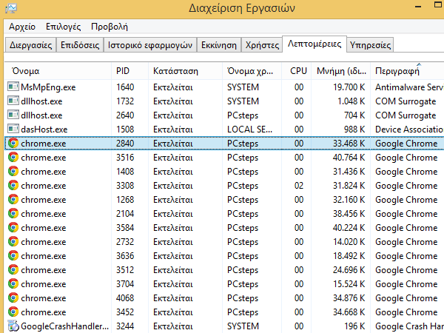The height and width of the screenshot is (333, 444).
Task: Sort by the Όνομα χρ... user column header
Action: tap(252, 71)
